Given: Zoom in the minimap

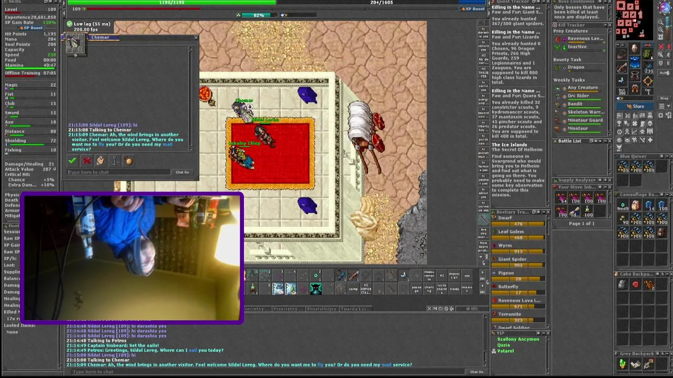Looking at the screenshot, I should 660,29.
